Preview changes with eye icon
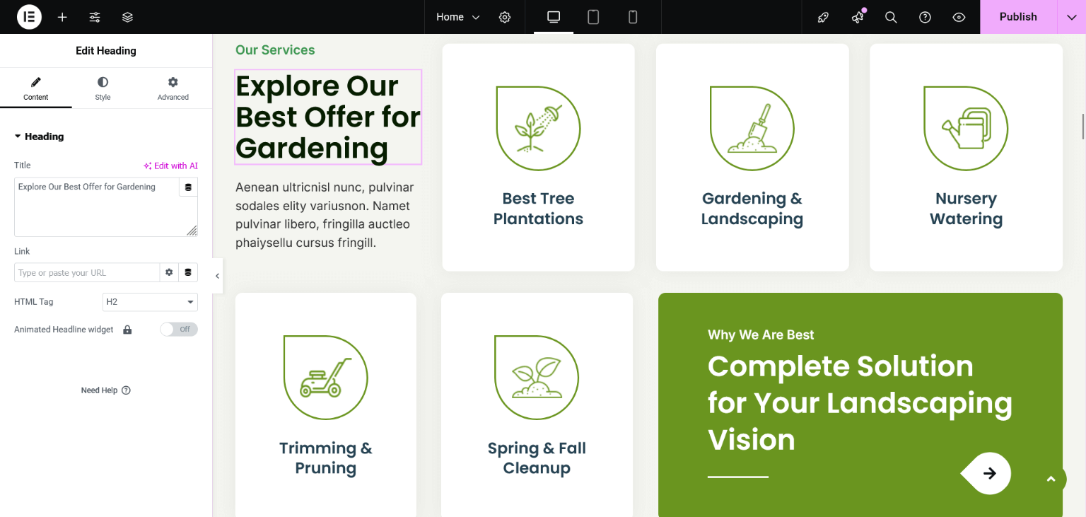This screenshot has width=1086, height=517. coord(959,17)
